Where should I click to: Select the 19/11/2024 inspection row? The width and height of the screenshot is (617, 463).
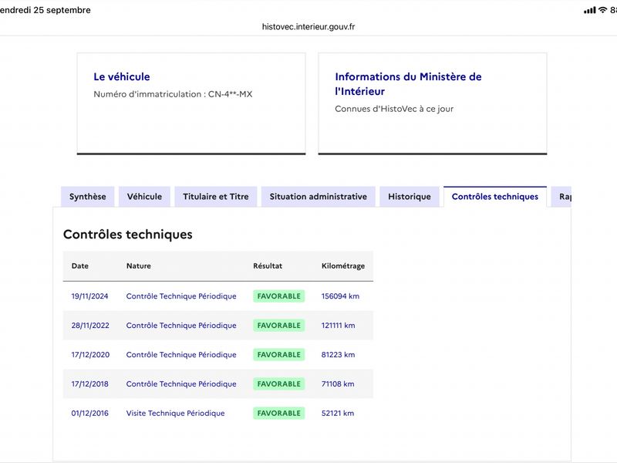(218, 296)
